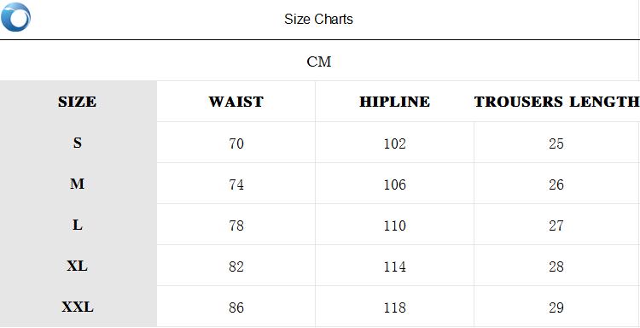Screen dimensions: 640x328
Task: Click the HIPLINE column header
Action: (394, 102)
